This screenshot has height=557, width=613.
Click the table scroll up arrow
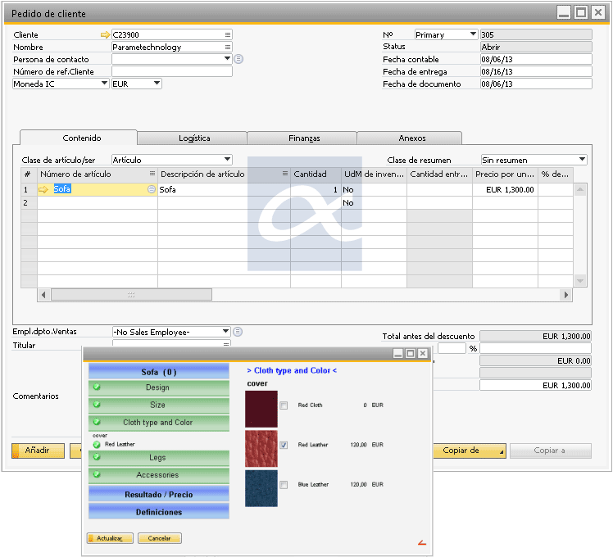(x=580, y=189)
